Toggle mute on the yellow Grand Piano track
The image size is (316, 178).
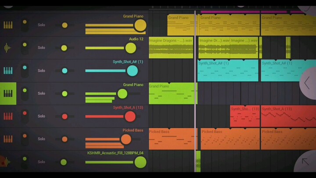pyautogui.click(x=25, y=25)
